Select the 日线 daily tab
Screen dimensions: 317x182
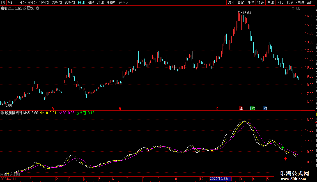pyautogui.click(x=81, y=3)
